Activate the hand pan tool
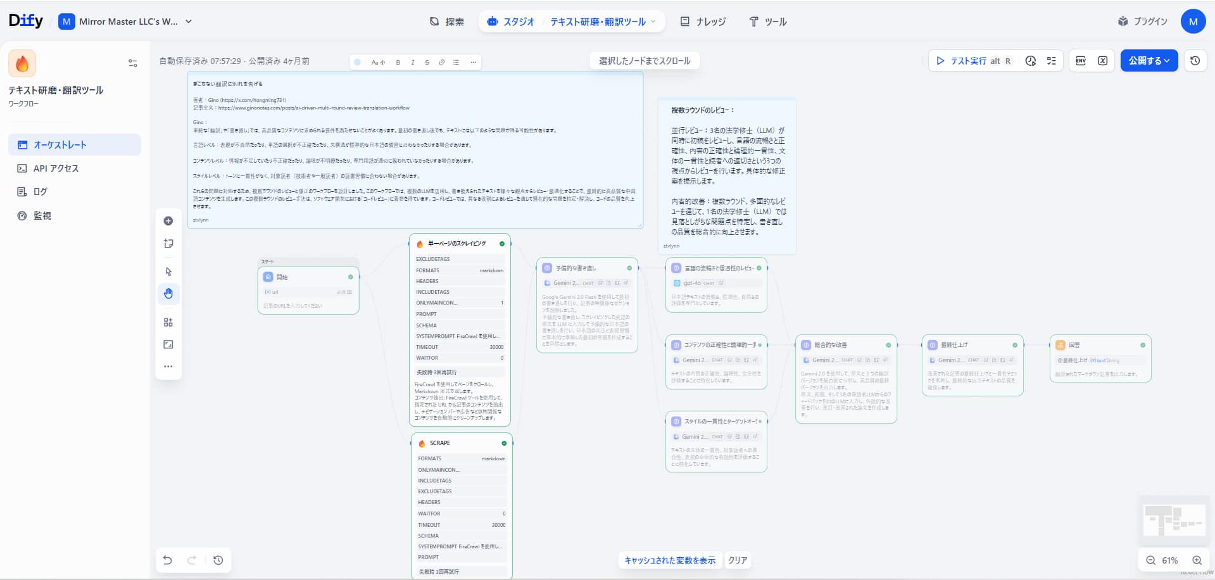This screenshot has width=1215, height=580. [x=168, y=294]
